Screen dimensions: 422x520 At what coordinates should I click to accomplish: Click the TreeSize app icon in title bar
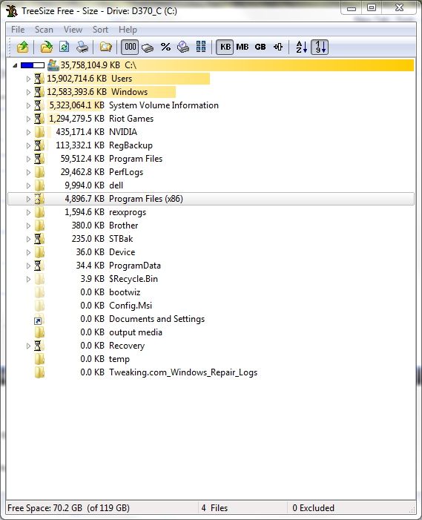click(x=12, y=10)
